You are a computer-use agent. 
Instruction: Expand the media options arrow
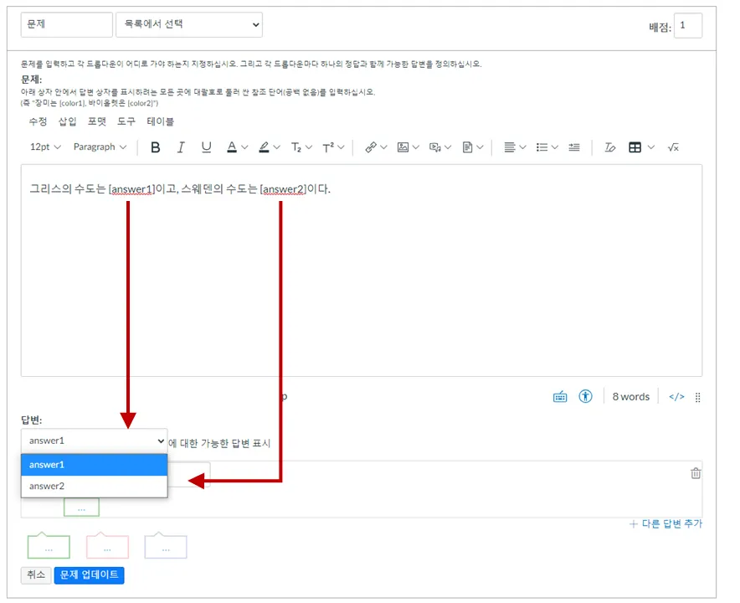(x=448, y=147)
